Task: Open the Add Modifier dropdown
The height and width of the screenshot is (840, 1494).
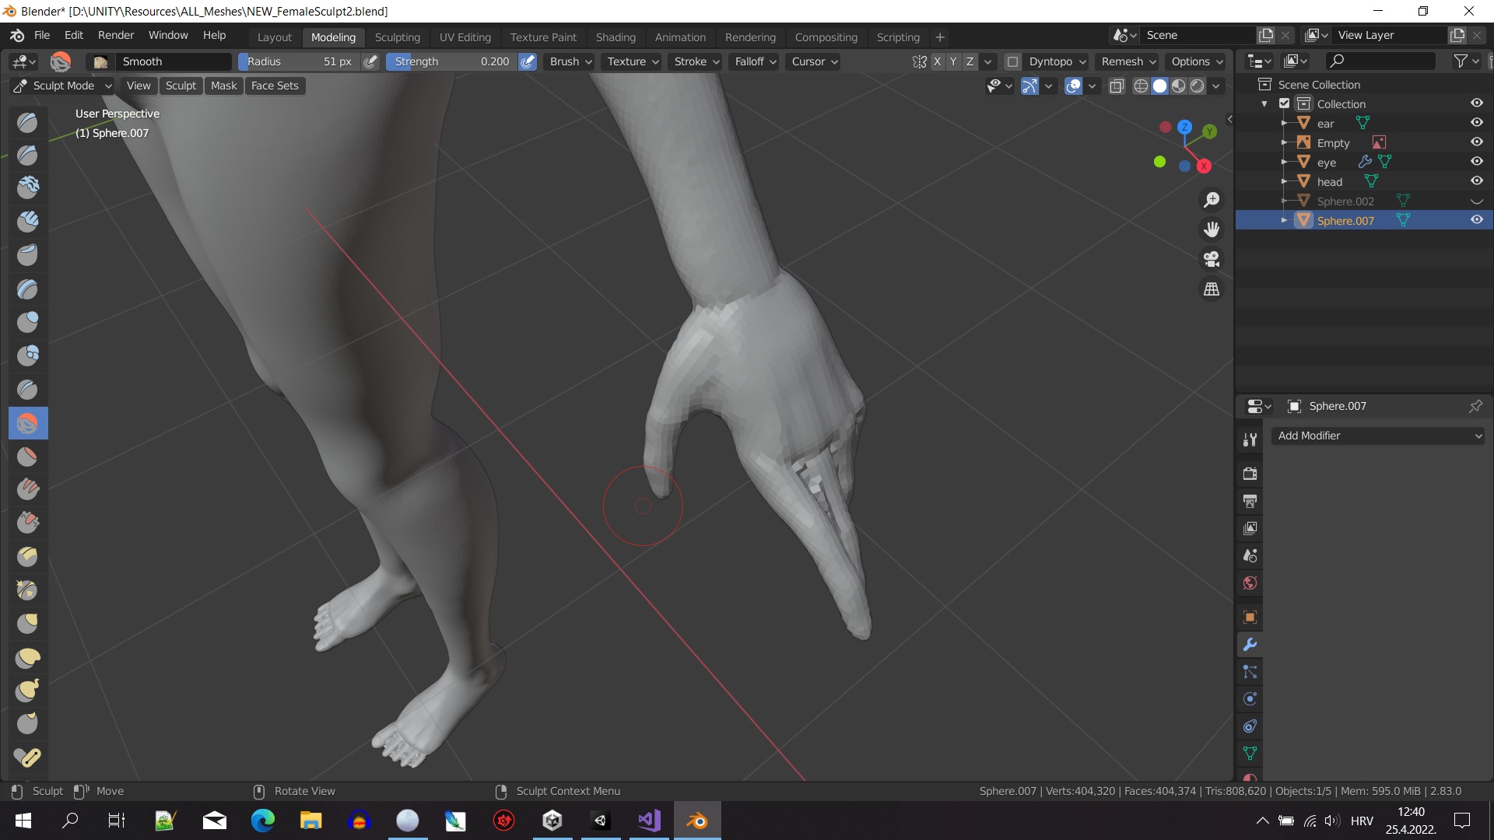Action: pyautogui.click(x=1377, y=436)
